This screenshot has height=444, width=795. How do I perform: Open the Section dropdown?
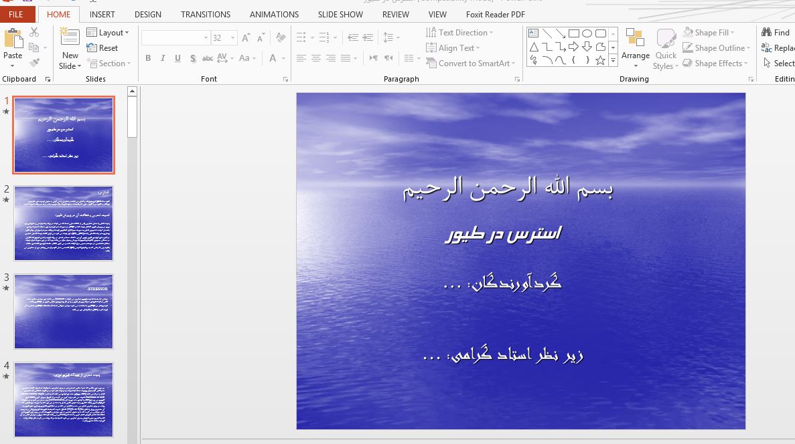click(109, 64)
